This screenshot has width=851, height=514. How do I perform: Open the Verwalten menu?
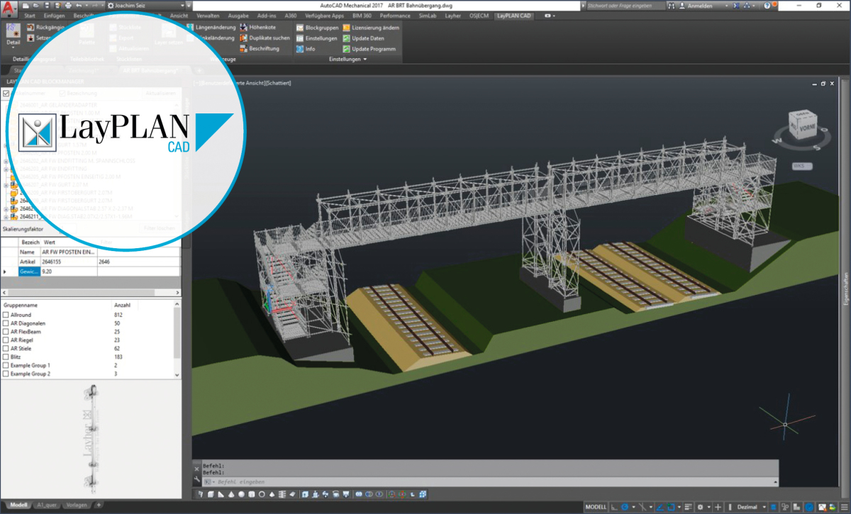[x=209, y=15]
